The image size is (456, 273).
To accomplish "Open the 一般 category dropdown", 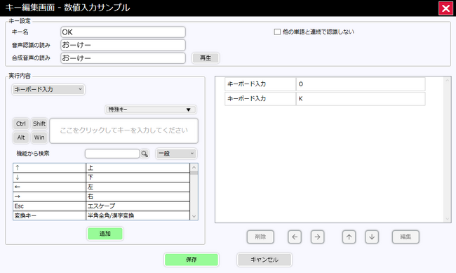I will (176, 154).
